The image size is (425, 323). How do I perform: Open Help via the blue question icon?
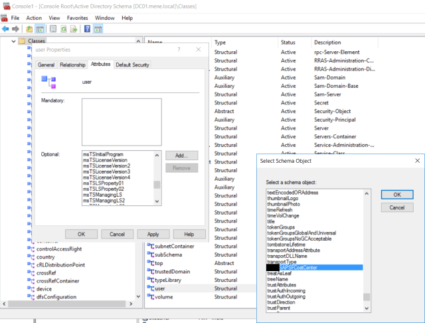click(88, 29)
